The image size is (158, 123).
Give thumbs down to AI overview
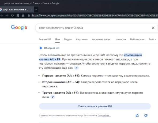point(146,116)
